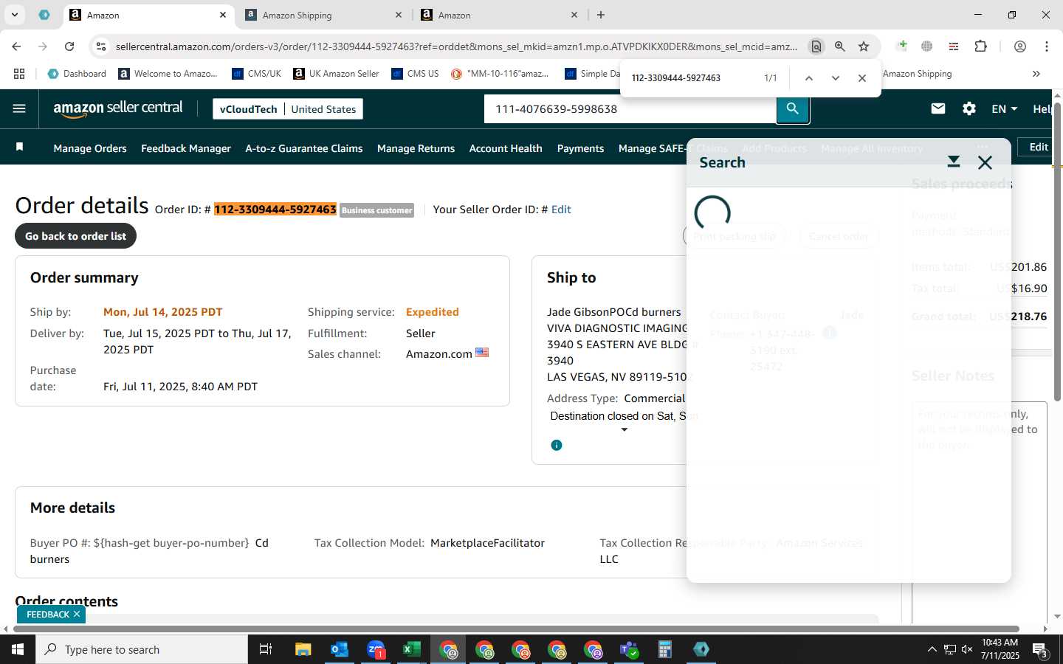Show more bookmarks via double chevron
Screen dimensions: 1063x664
(1036, 74)
